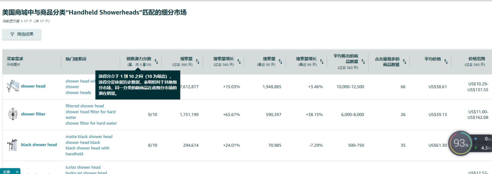This screenshot has height=174, width=492.
Task: Click the 筛选结果 filter button
Action: 22,35
